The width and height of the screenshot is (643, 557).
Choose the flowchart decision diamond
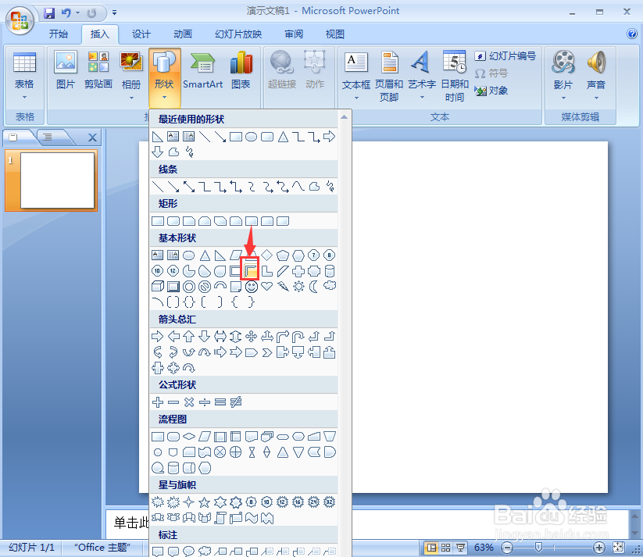189,437
